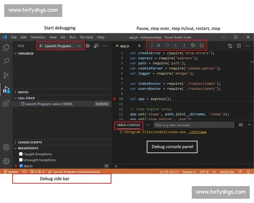Uncheck the app.js breakpoint checkbox
The image size is (254, 203).
21,166
